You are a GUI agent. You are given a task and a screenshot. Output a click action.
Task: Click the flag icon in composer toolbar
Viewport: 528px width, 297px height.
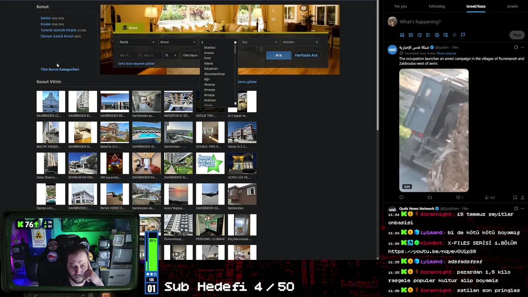[463, 35]
